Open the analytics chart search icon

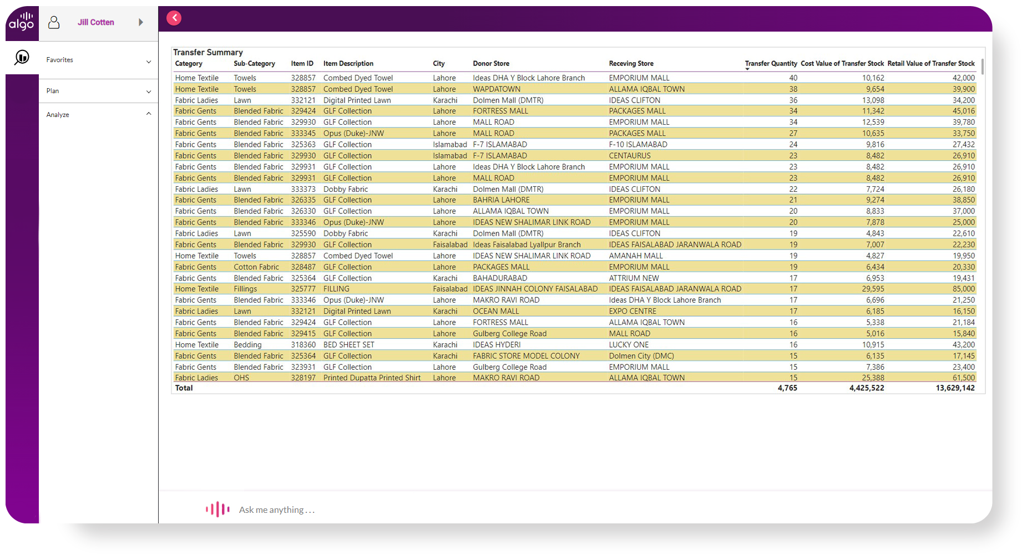[22, 57]
